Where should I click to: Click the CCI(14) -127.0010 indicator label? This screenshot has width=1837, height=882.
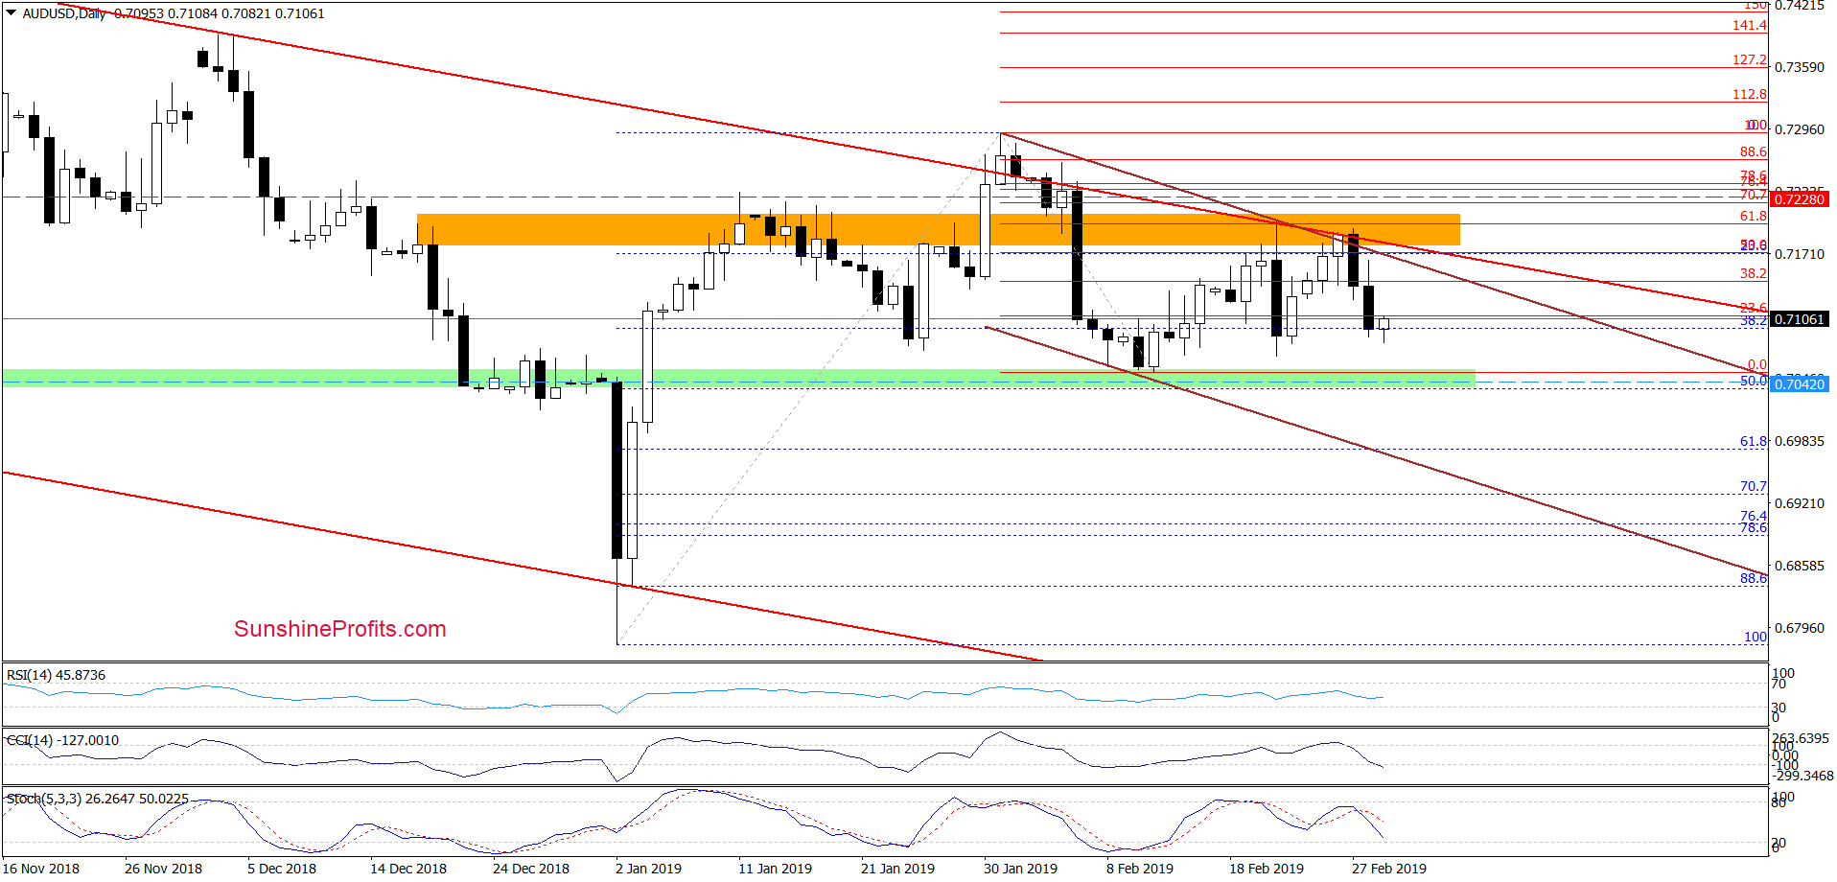(62, 740)
